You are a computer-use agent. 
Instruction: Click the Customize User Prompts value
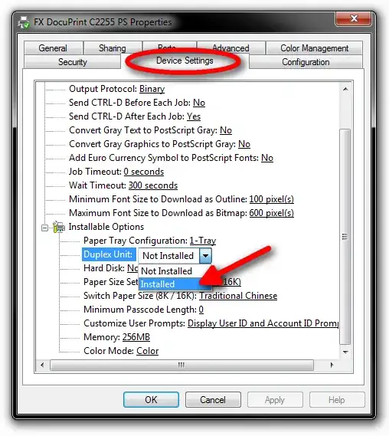263,323
